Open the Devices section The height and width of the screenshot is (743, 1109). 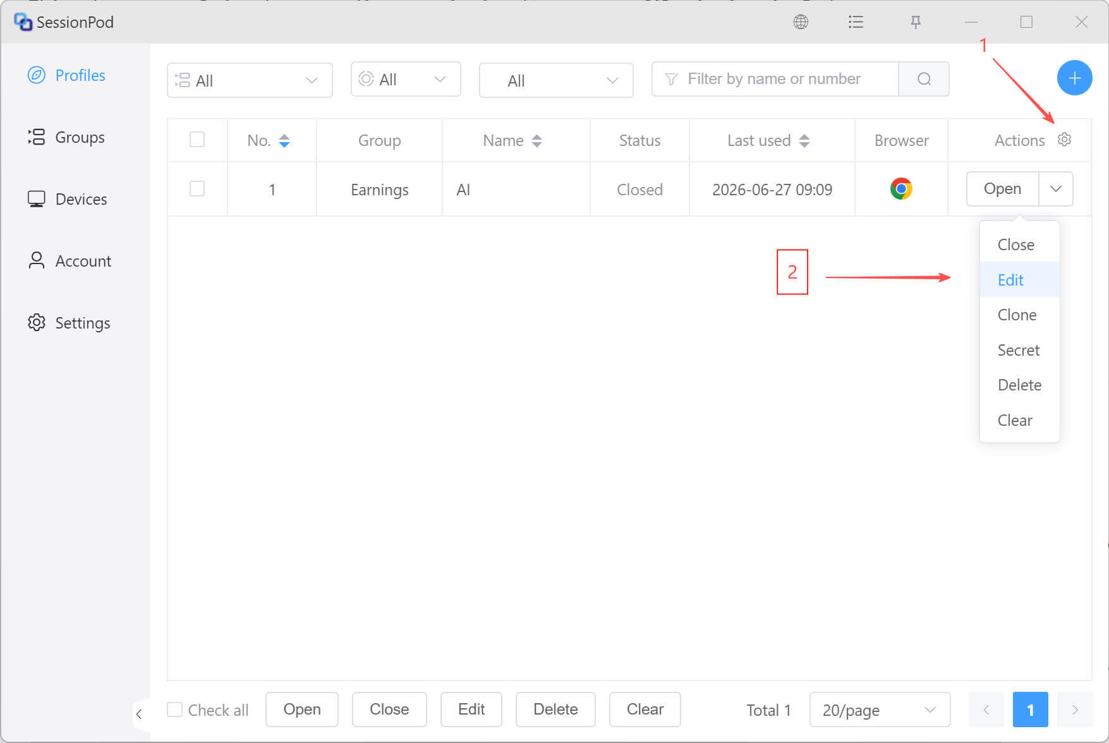(68, 199)
